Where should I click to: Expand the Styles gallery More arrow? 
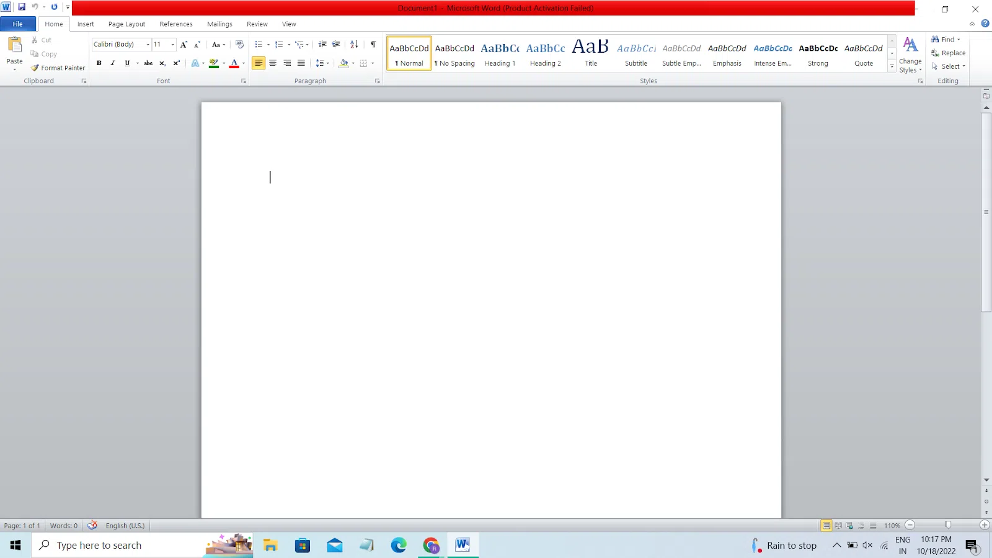[892, 66]
